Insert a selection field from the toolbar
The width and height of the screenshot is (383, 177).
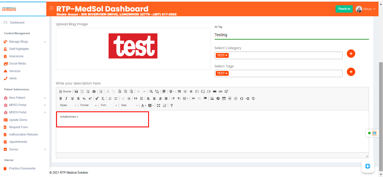(x=209, y=91)
